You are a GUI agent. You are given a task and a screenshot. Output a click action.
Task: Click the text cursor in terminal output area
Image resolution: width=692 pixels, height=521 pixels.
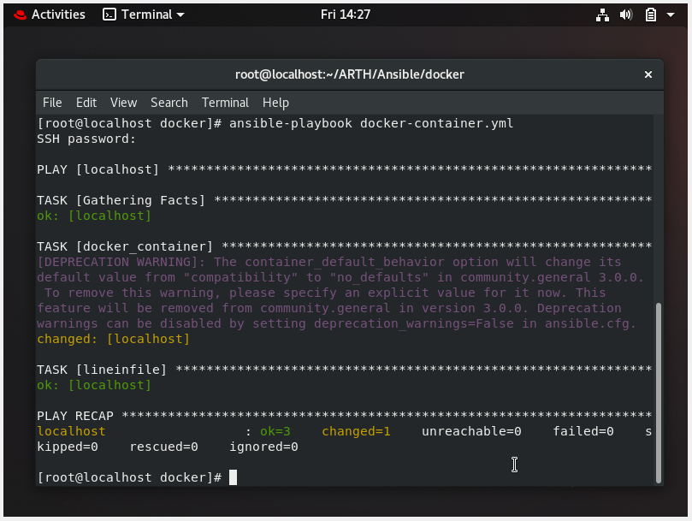514,465
